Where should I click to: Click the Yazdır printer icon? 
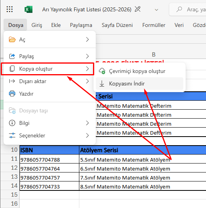[x=12, y=94]
